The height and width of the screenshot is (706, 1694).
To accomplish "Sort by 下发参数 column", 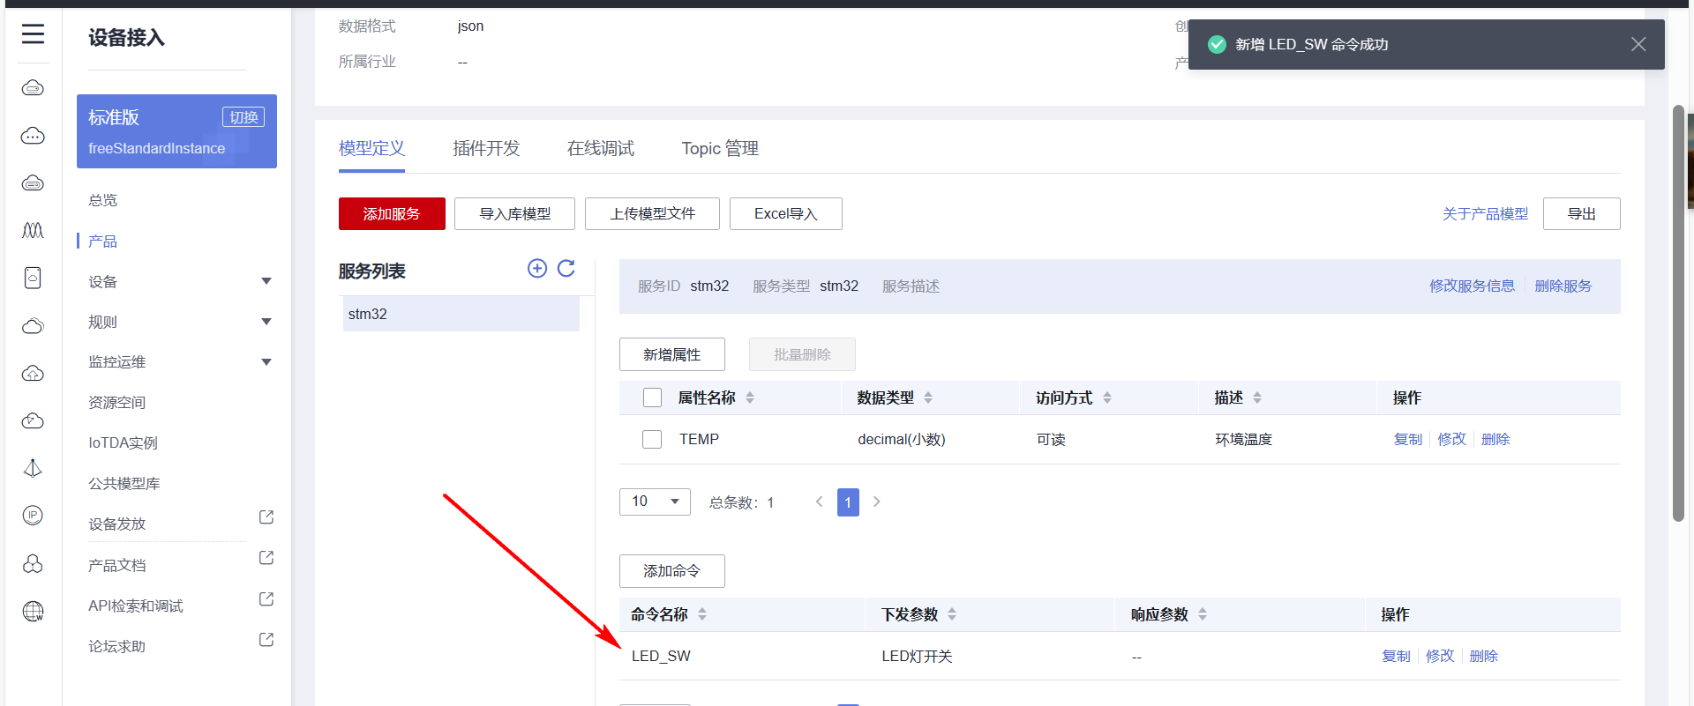I will pyautogui.click(x=952, y=614).
